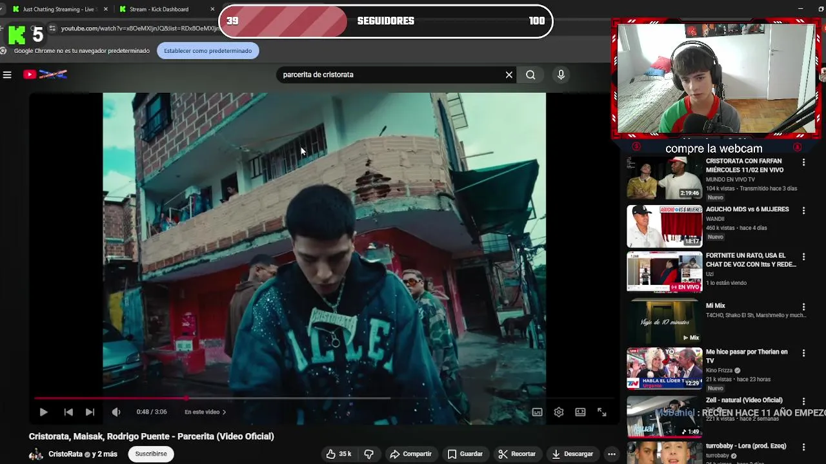Click Descargar download button

click(572, 454)
